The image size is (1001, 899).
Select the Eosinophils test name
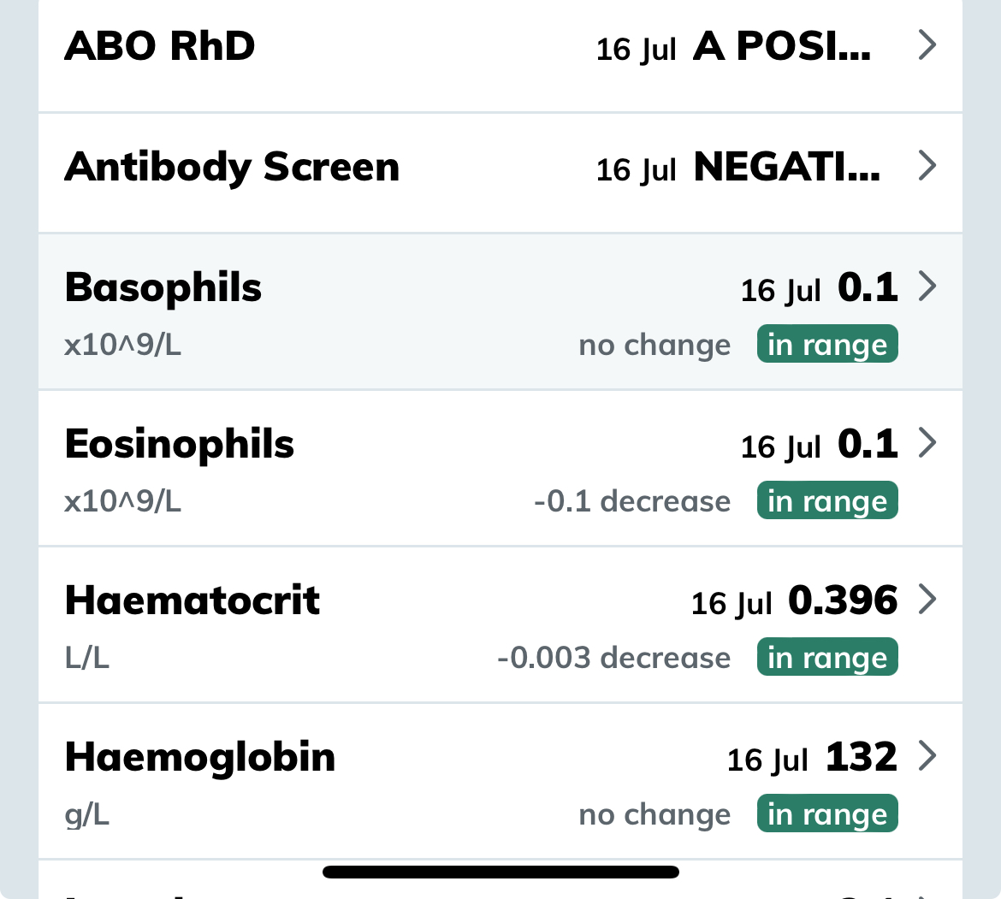(x=180, y=444)
